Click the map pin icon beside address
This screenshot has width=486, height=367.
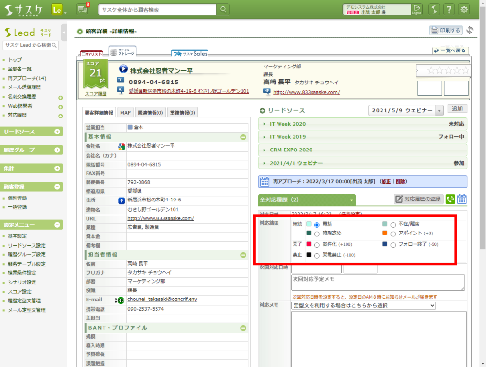click(121, 200)
